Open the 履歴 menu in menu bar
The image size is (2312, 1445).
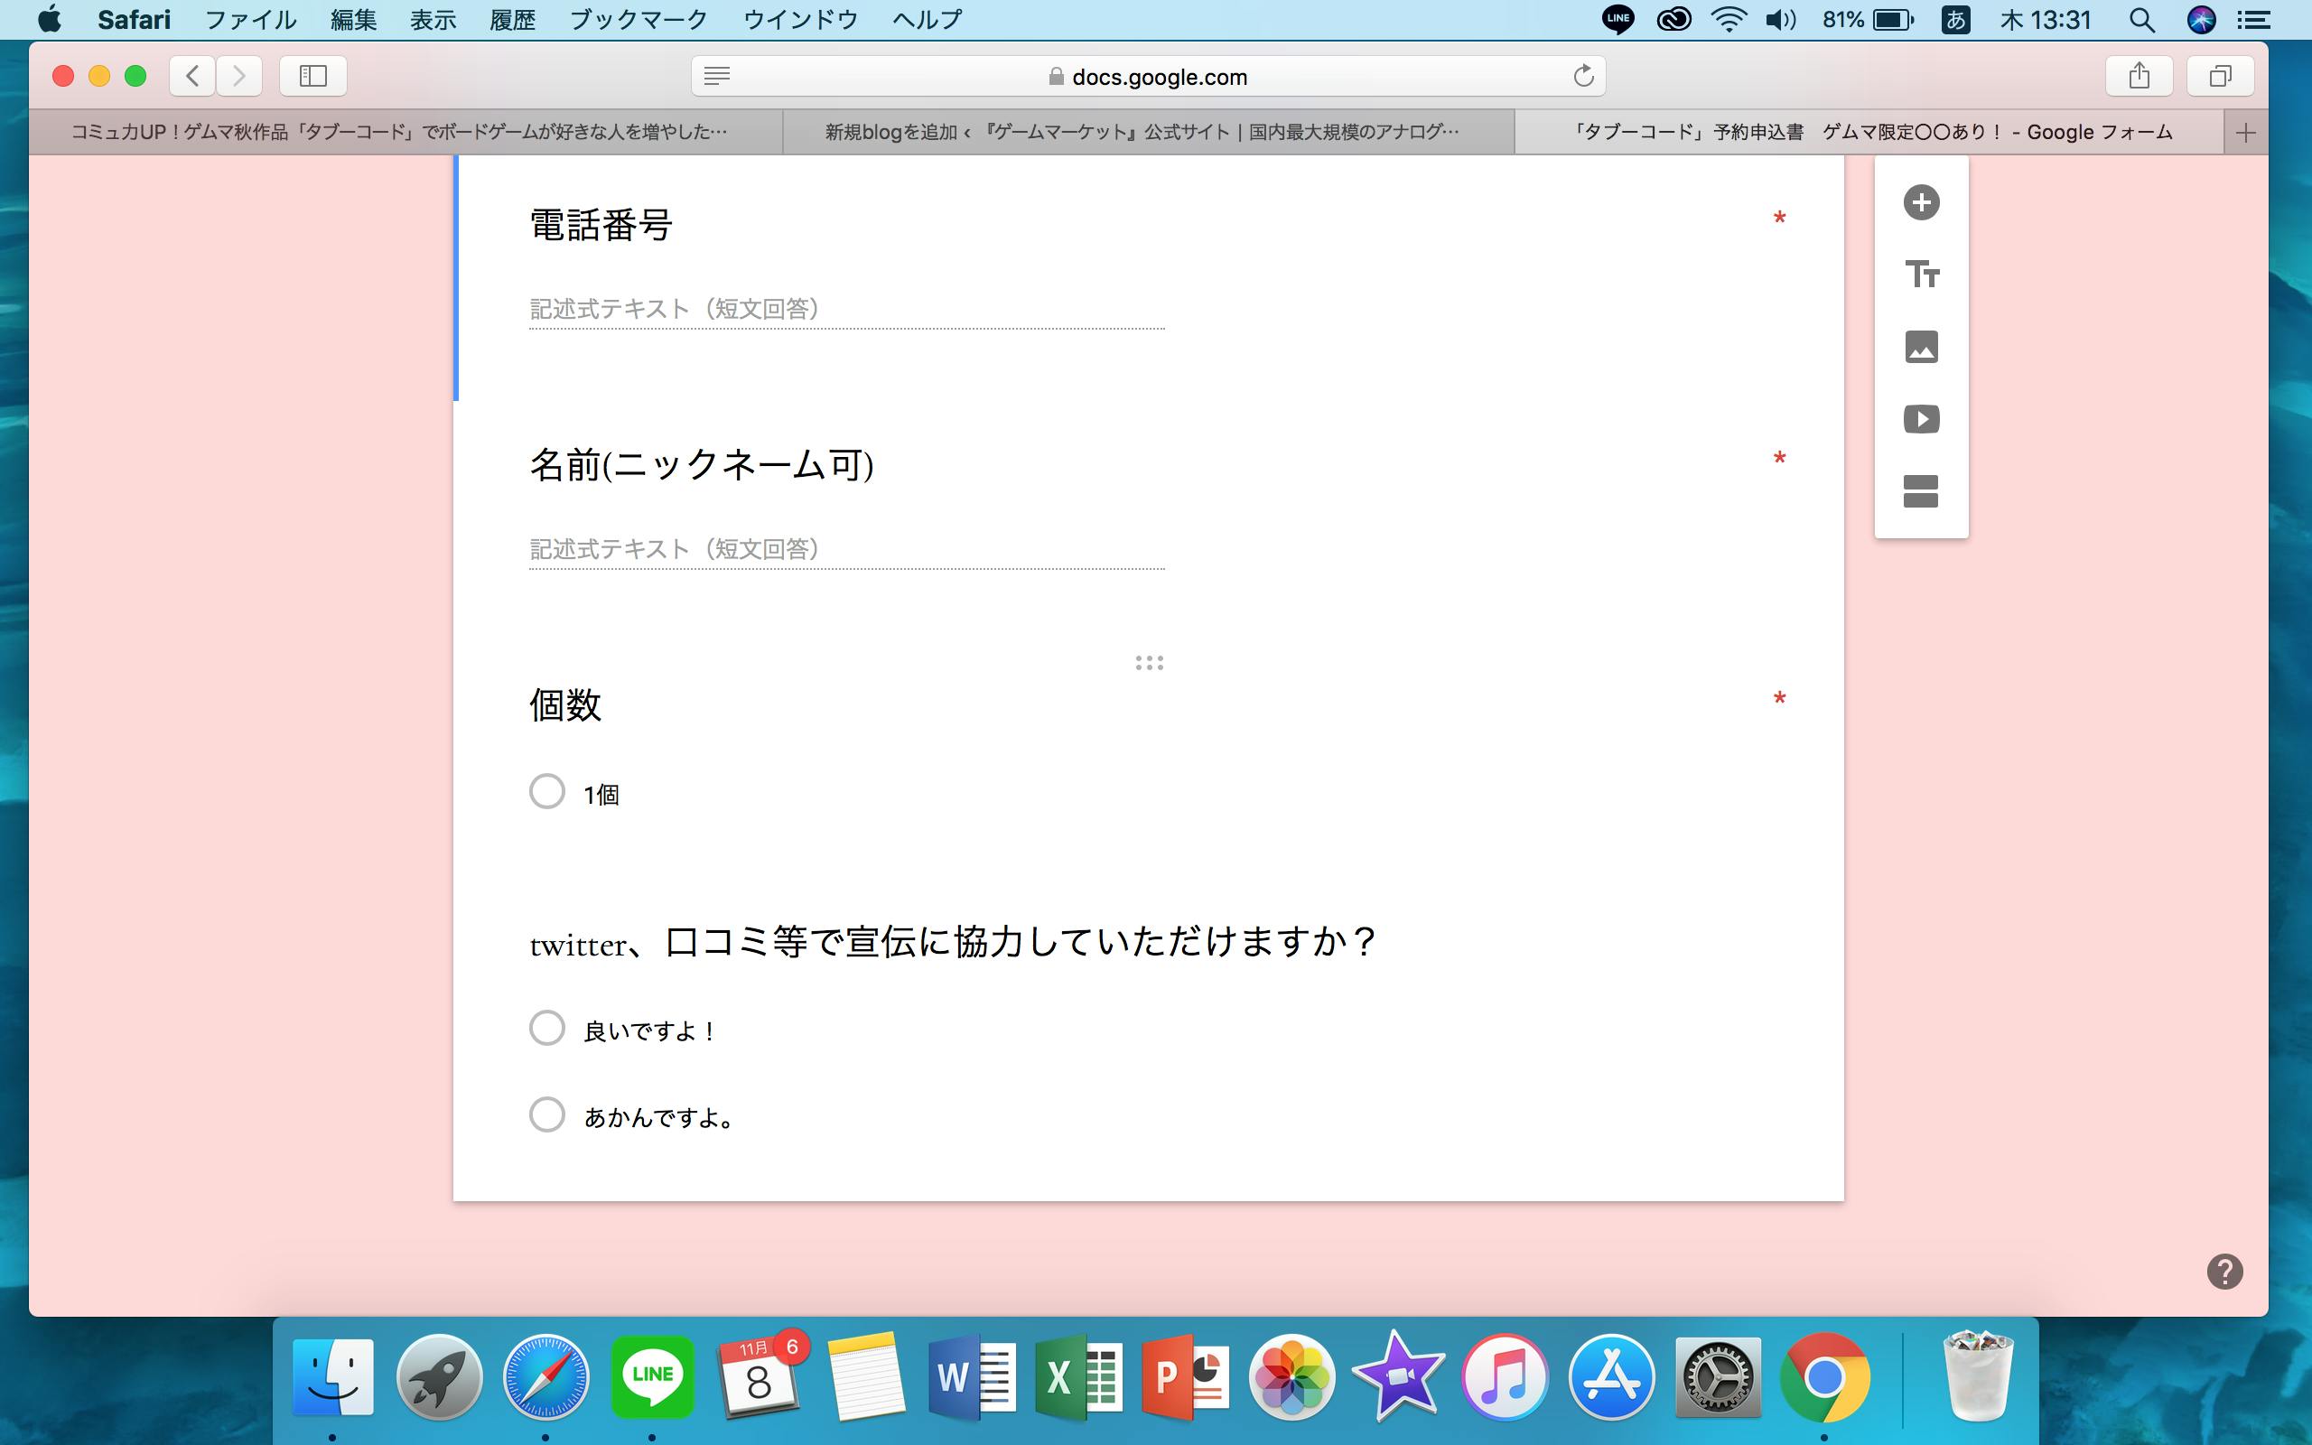(512, 19)
